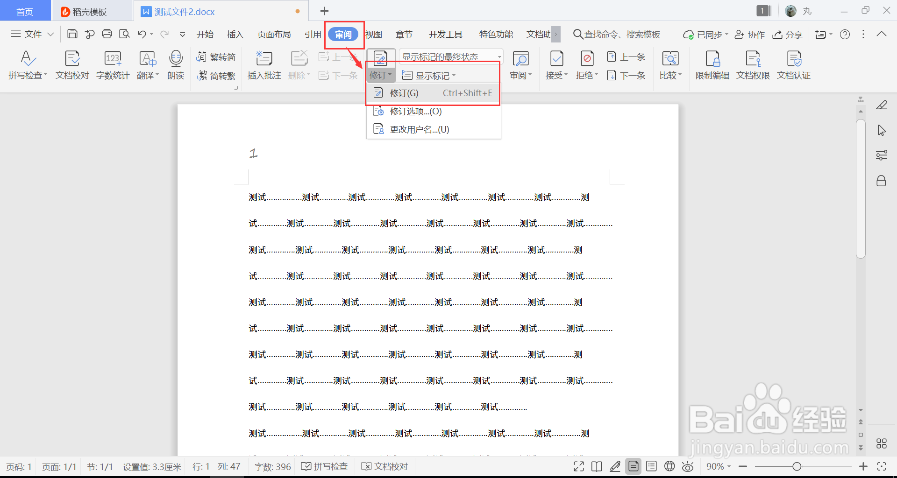The height and width of the screenshot is (478, 897).
Task: Run document proofreading (文档校对) in ribbon
Action: (72, 65)
